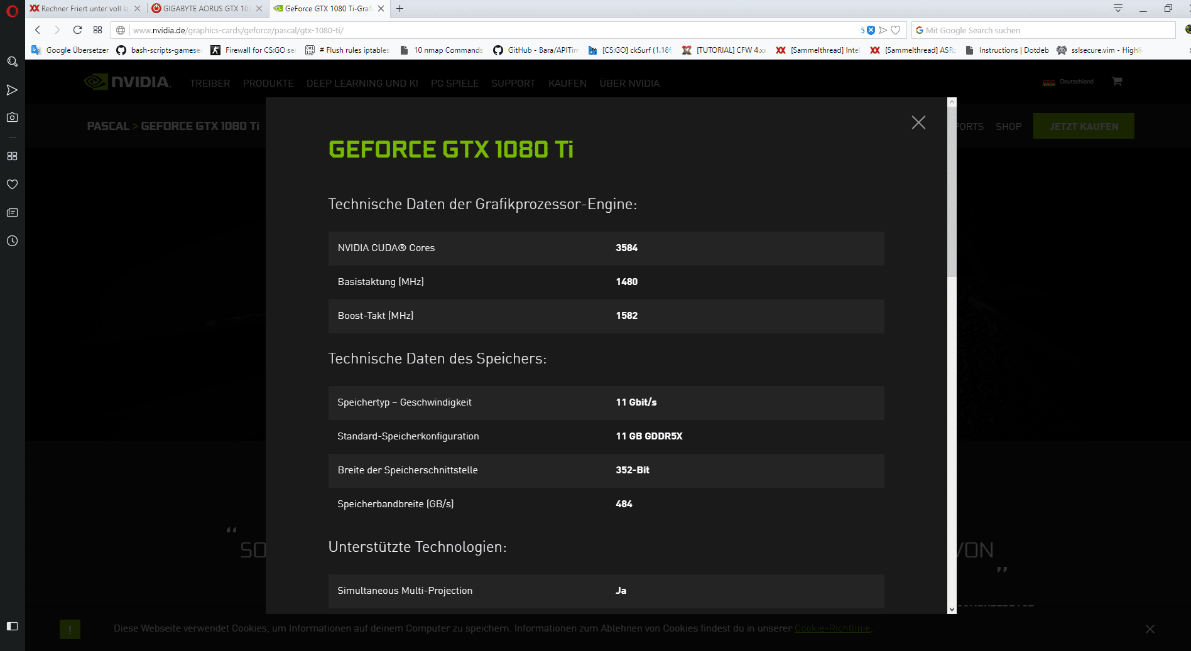This screenshot has width=1191, height=651.
Task: Switch to the 'GIGABYTE AORUS GTX' tab
Action: pyautogui.click(x=208, y=9)
